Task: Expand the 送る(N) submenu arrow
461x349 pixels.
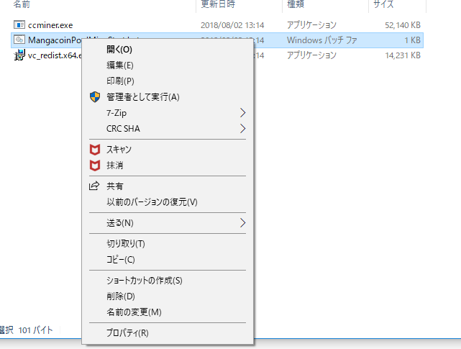Action: [x=242, y=223]
